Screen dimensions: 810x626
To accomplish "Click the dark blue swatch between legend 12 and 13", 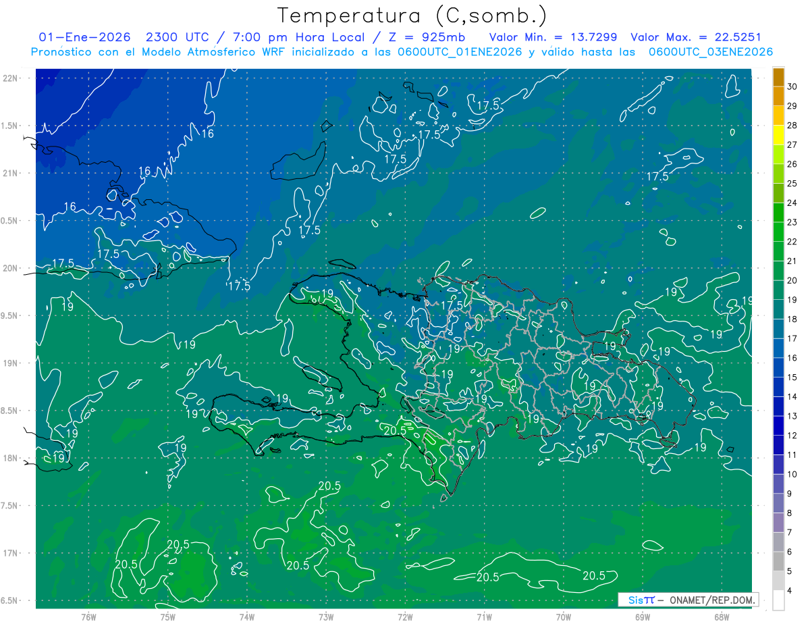I will point(778,426).
